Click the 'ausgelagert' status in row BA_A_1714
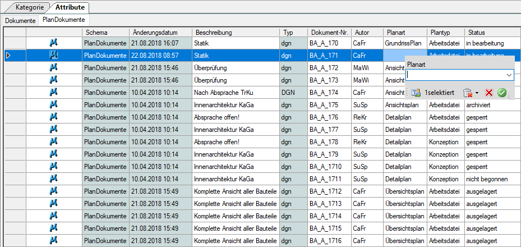Screen dimensions: 521x247 (492, 216)
